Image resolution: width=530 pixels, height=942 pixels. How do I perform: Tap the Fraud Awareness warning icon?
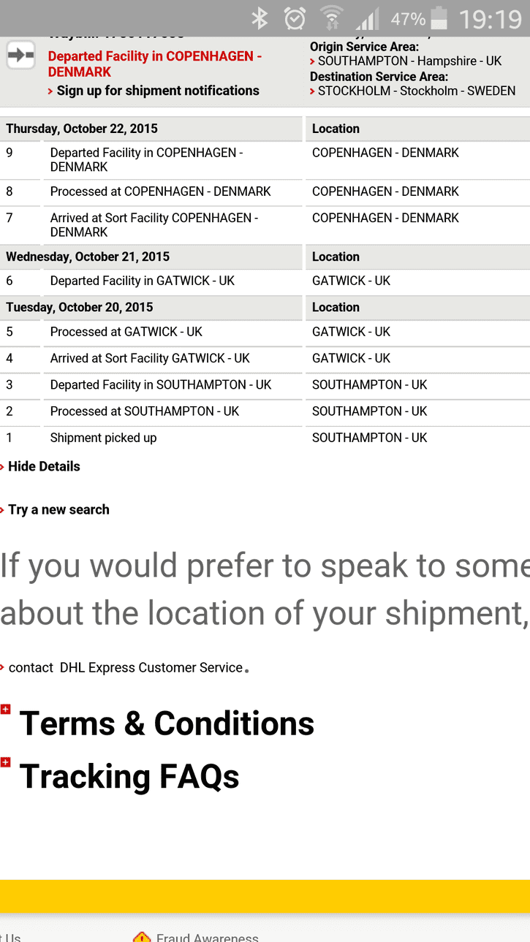pyautogui.click(x=142, y=937)
